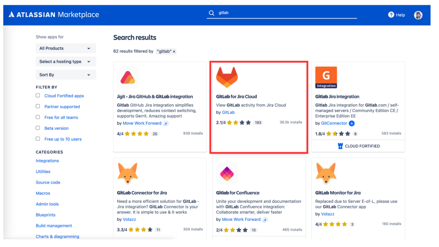Screen dimensions: 439x247
Task: Expand the Sort By dropdown
Action: (x=66, y=75)
